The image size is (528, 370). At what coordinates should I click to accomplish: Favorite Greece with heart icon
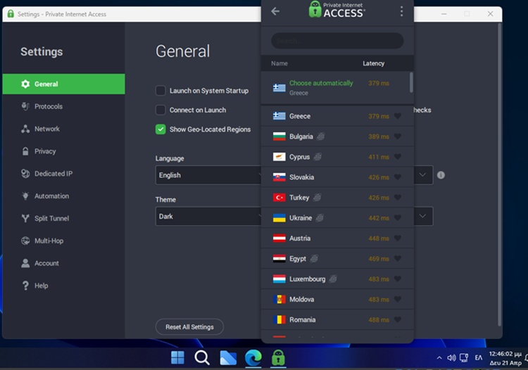click(398, 116)
